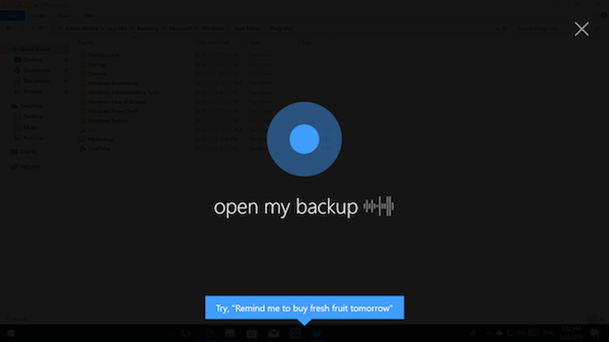Click the voice waveform indicator

click(379, 206)
